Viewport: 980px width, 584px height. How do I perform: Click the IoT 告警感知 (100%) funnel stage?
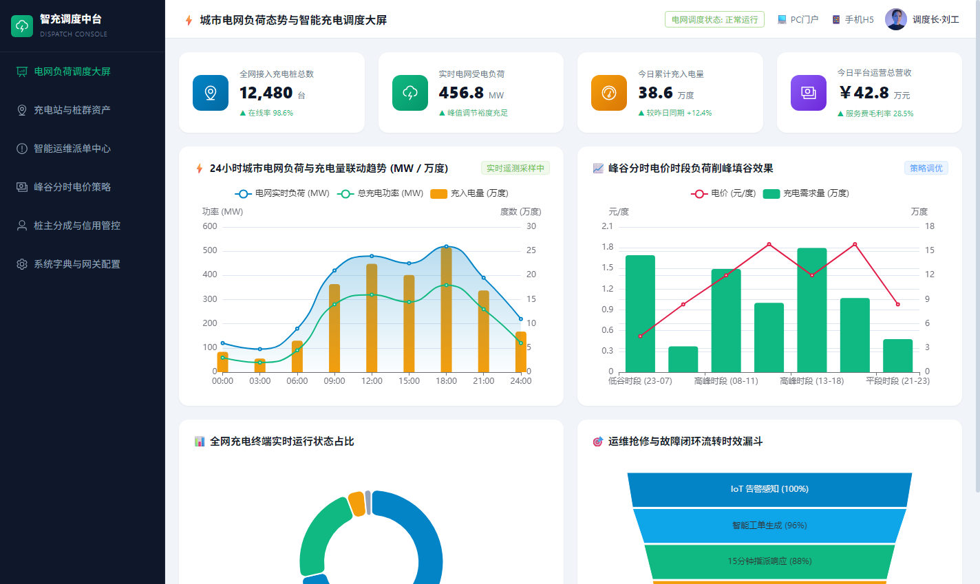click(x=769, y=489)
